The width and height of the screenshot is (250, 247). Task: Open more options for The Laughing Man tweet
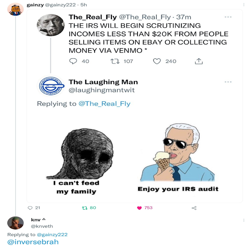tap(228, 82)
